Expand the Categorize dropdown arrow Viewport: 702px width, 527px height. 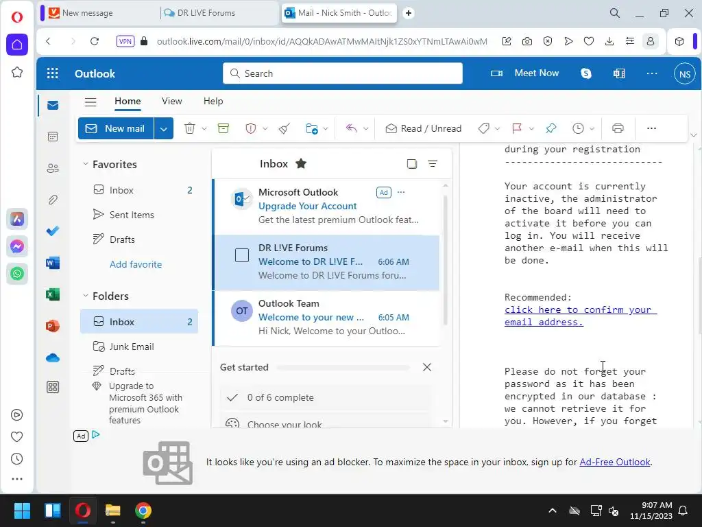497,128
